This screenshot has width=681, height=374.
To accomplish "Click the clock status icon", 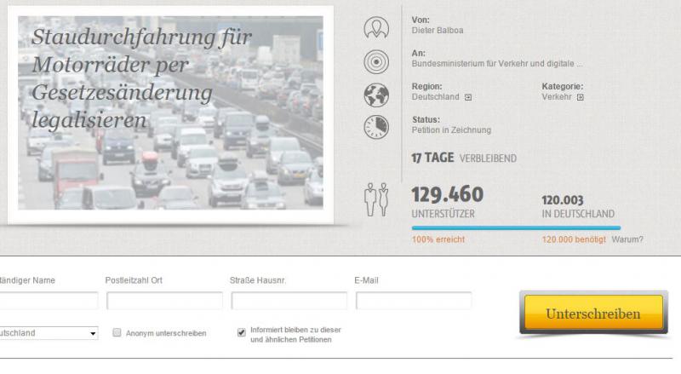I will tap(376, 127).
